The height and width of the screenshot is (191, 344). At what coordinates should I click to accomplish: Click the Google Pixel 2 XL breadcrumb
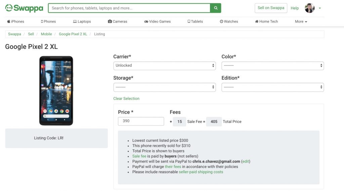(x=73, y=34)
